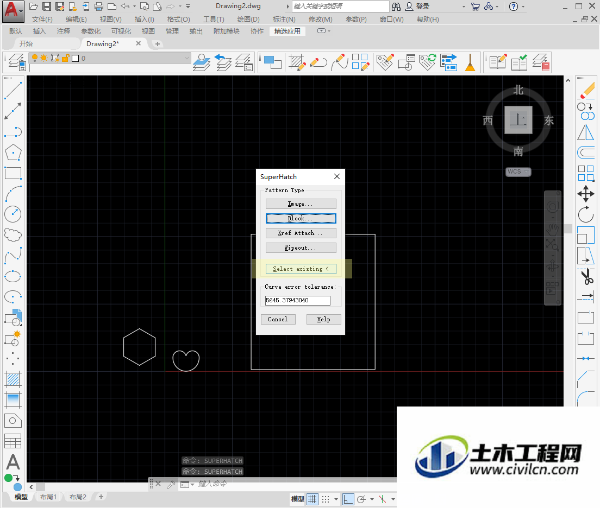Click the Xref Attach... button
Screen dimensions: 600x508
tap(301, 233)
